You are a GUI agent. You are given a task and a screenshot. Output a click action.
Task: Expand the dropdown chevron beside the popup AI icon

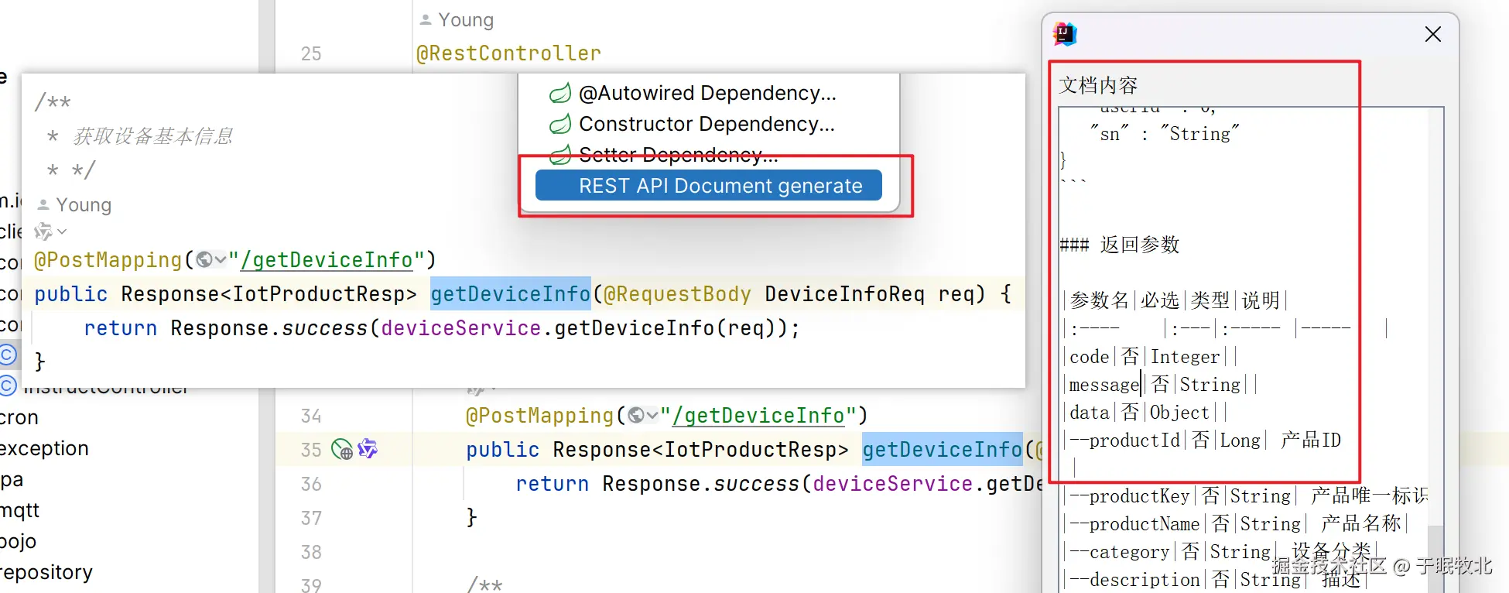pyautogui.click(x=63, y=231)
